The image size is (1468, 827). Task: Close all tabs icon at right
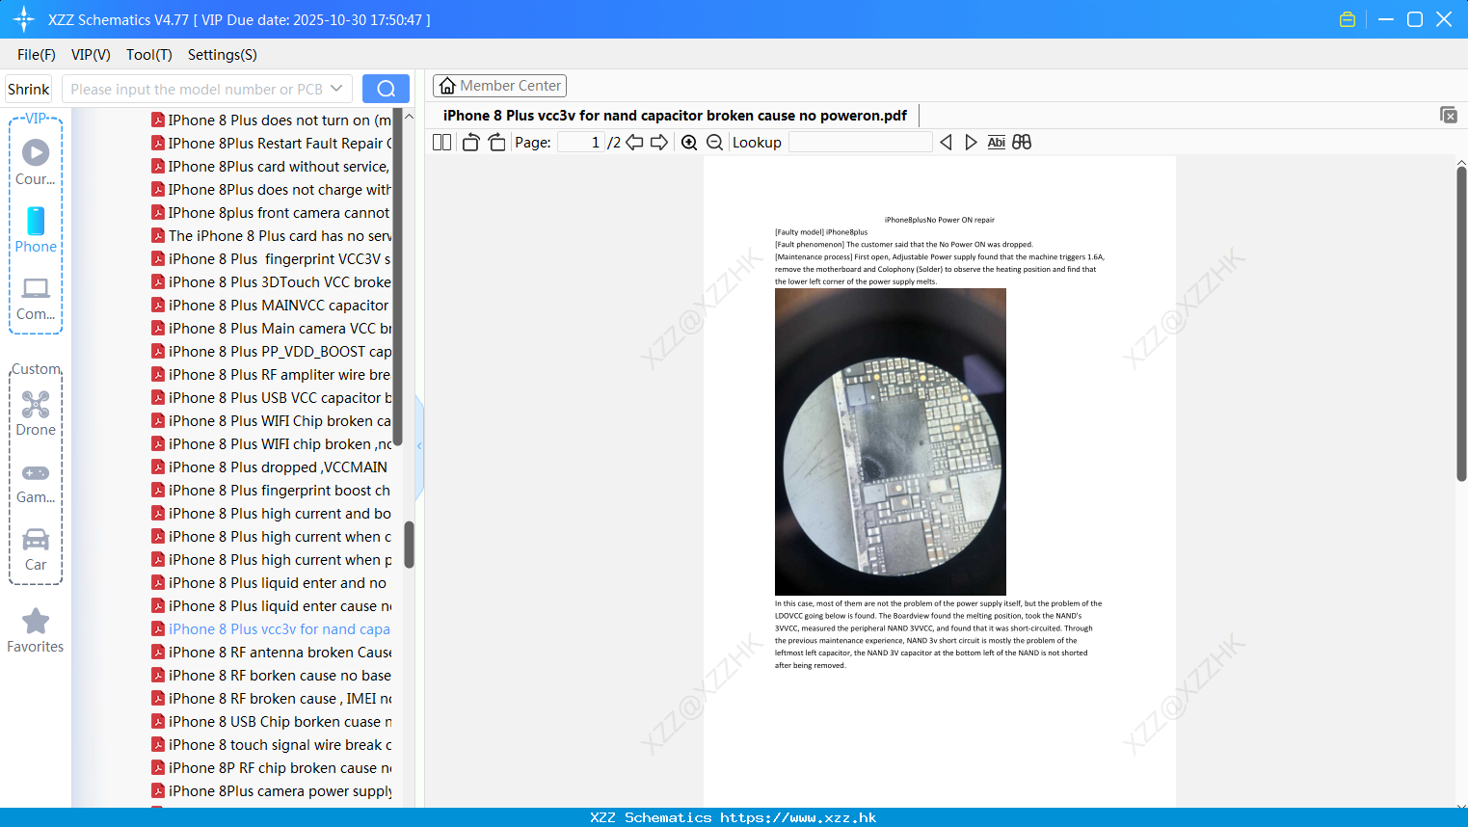coord(1449,115)
